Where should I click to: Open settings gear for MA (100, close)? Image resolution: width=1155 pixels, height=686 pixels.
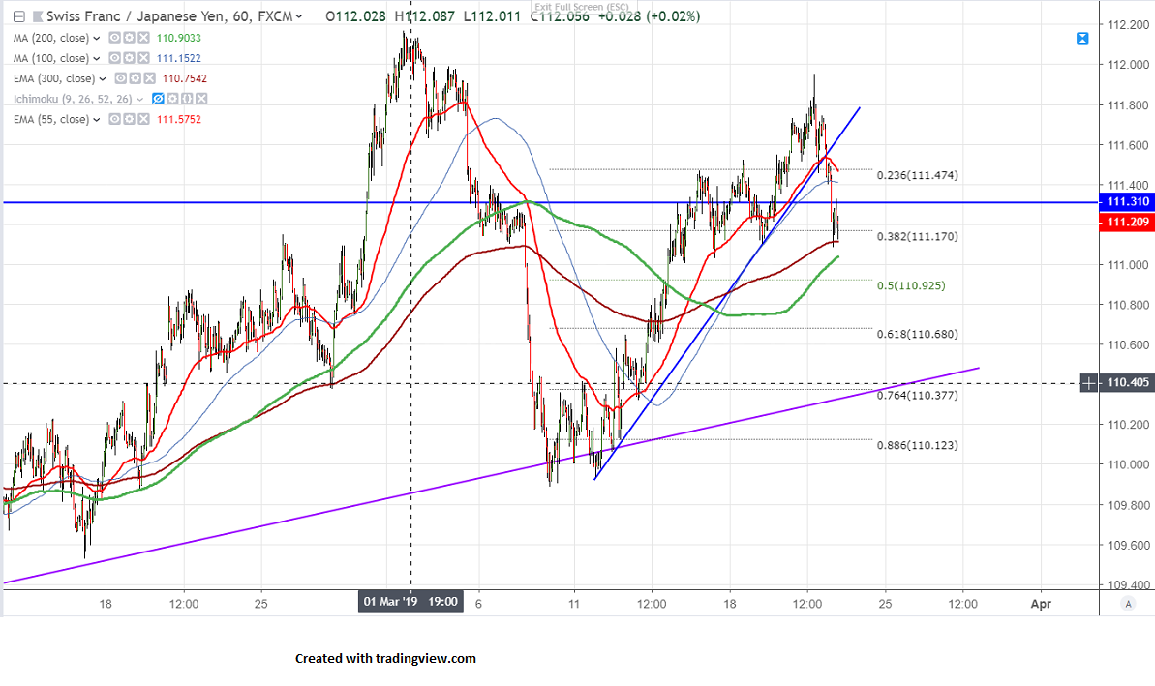pyautogui.click(x=129, y=58)
